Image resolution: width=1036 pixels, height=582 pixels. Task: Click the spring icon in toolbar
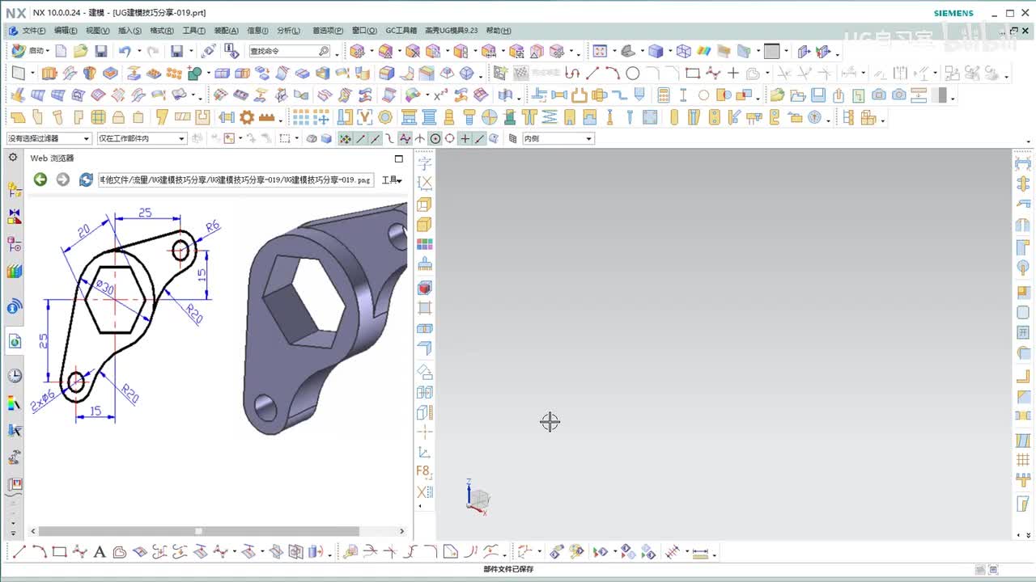tap(550, 117)
